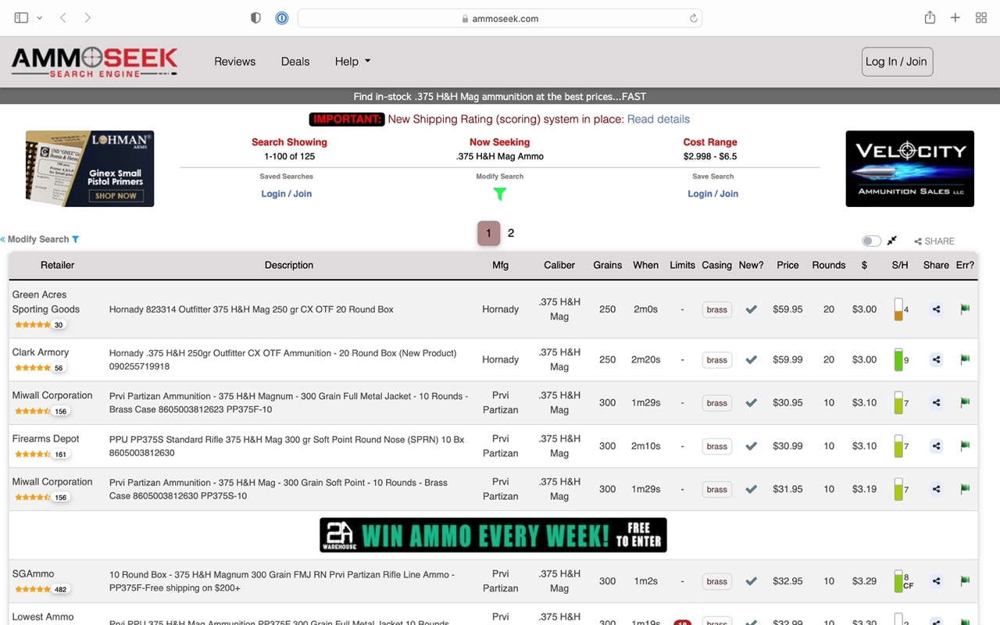
Task: Open the sidebar options chevron in Safari
Action: point(40,17)
